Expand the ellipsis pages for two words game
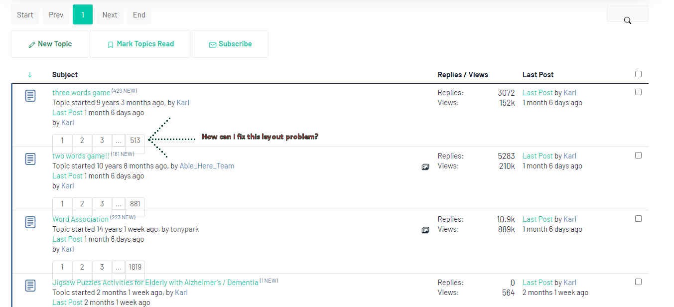The height and width of the screenshot is (307, 674). tap(118, 204)
